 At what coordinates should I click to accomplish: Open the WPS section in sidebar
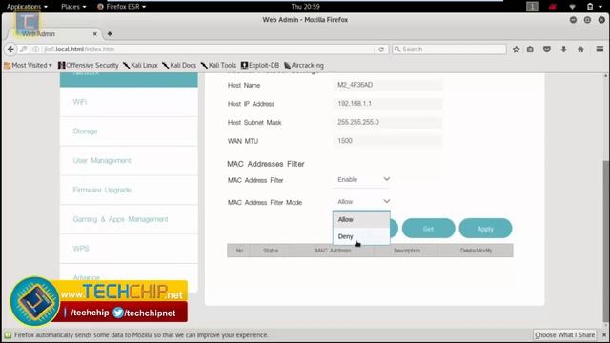[x=129, y=249]
